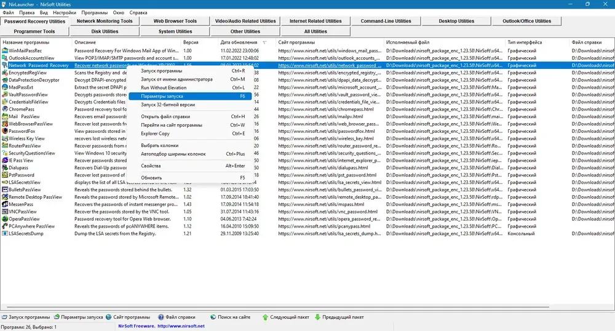Go to the previous package with 'Предыдущий пакет'
The height and width of the screenshot is (331, 615).
[x=339, y=317]
